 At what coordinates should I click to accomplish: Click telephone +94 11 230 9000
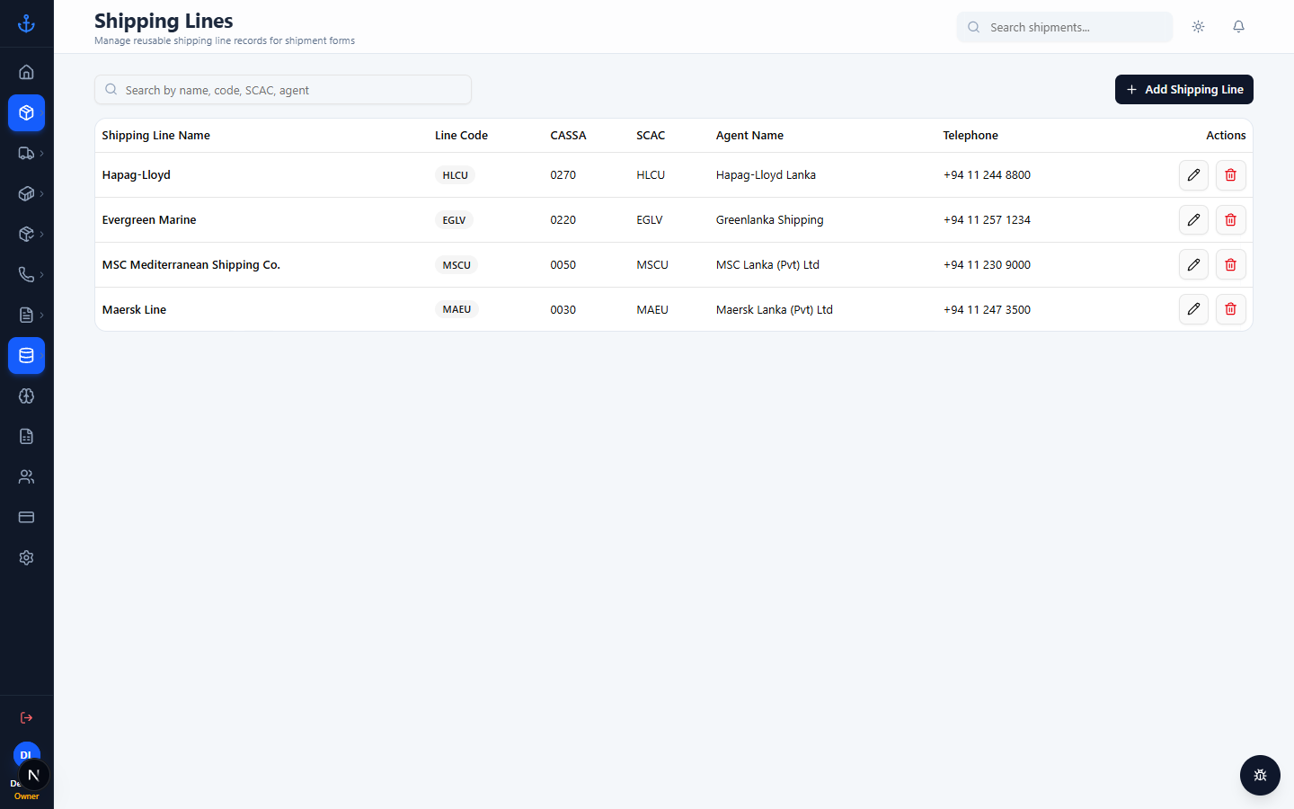coord(987,265)
